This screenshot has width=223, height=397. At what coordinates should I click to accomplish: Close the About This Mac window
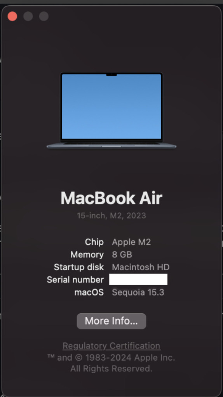point(12,16)
